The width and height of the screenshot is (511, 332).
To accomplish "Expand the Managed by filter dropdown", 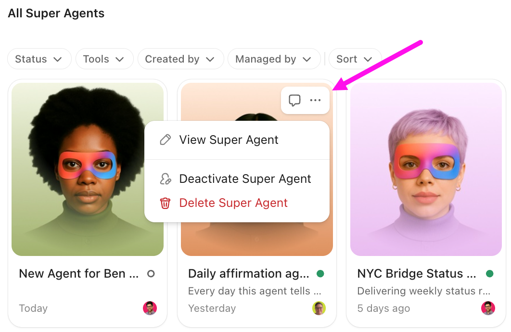I will pyautogui.click(x=274, y=59).
